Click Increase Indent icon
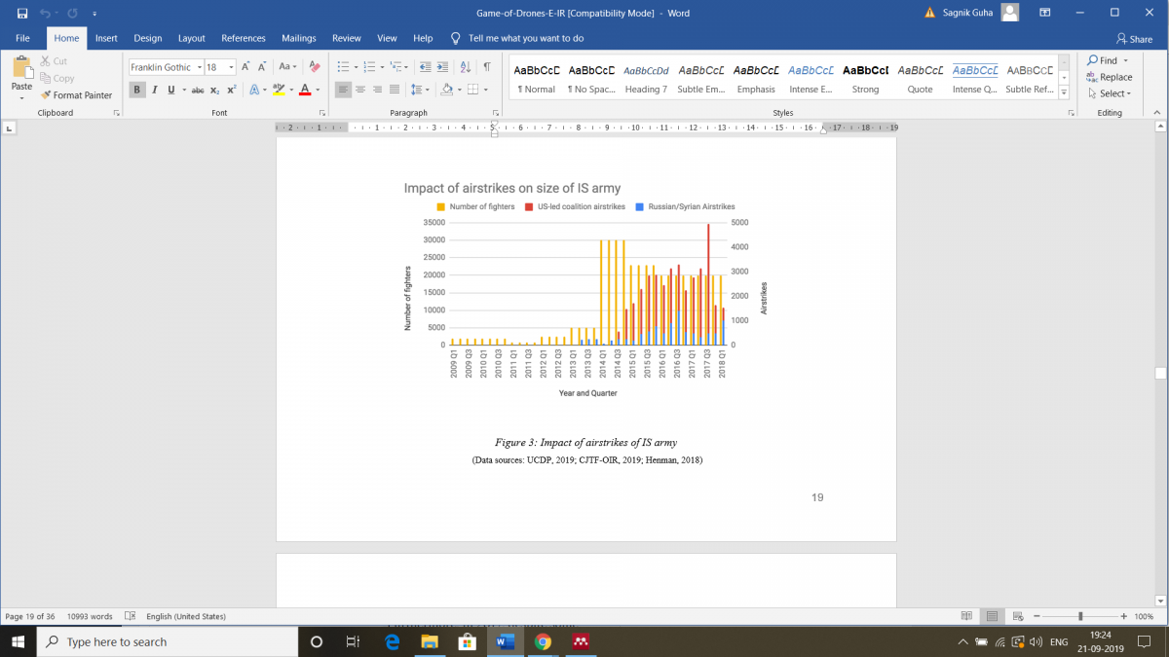The image size is (1169, 657). [444, 67]
